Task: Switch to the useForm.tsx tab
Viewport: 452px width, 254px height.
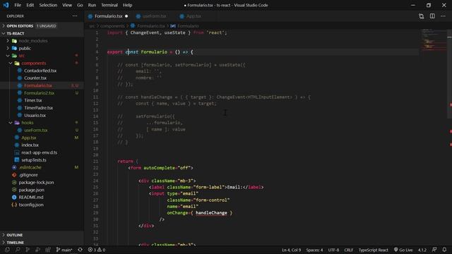Action: (x=154, y=16)
